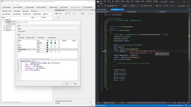Switch to Browse Data tab
The image size is (191, 107).
click(x=17, y=11)
